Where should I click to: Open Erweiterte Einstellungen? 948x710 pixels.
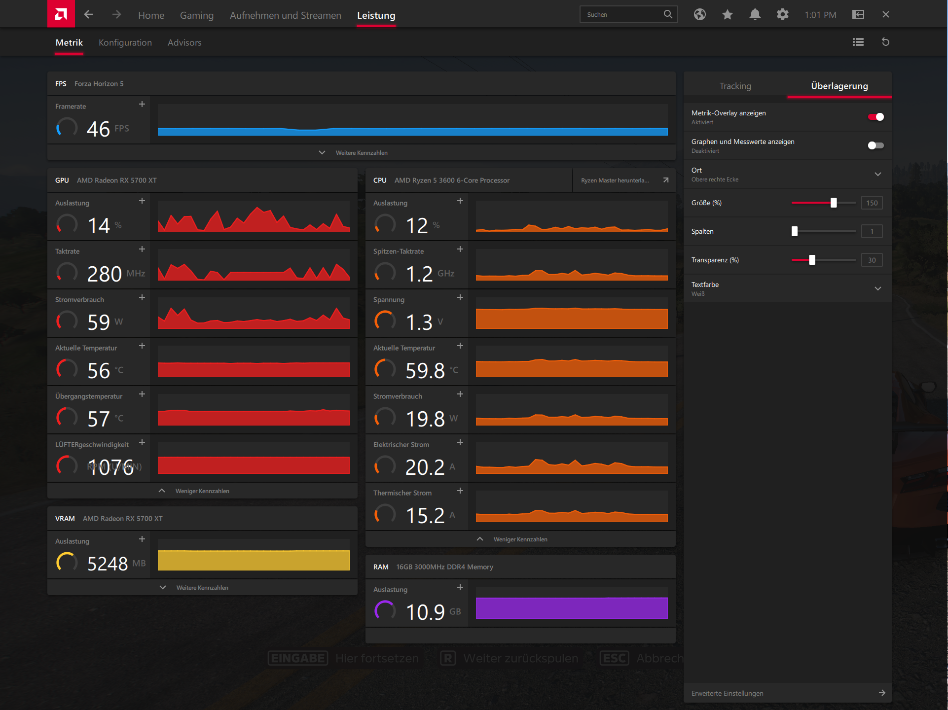tap(787, 693)
